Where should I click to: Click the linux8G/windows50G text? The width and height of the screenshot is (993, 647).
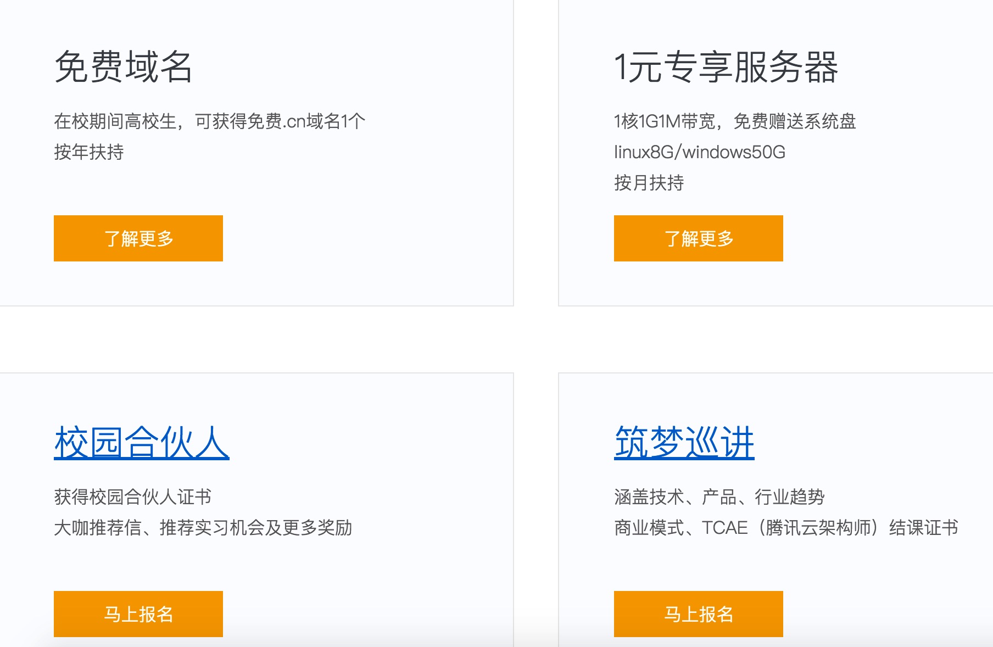tap(699, 152)
